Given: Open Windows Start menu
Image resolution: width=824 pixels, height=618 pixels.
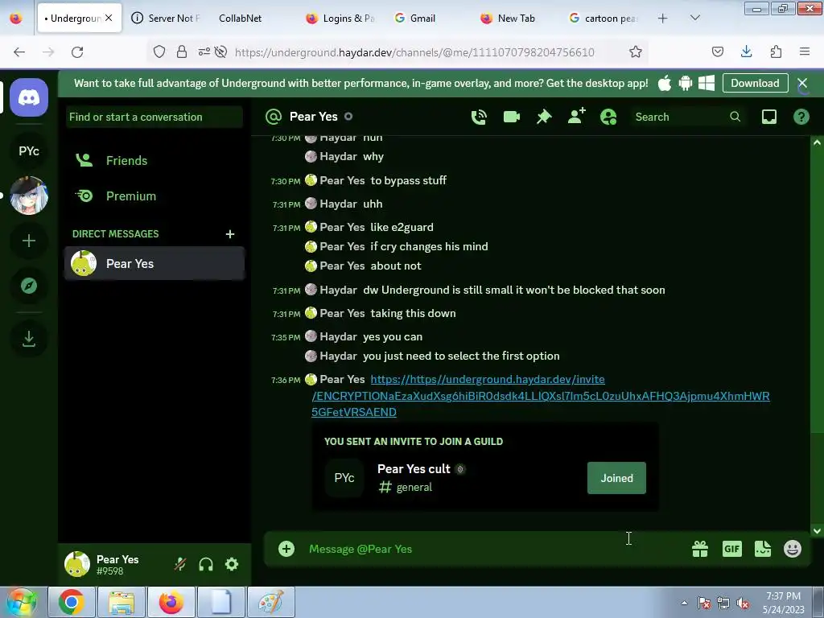Looking at the screenshot, I should 21,602.
